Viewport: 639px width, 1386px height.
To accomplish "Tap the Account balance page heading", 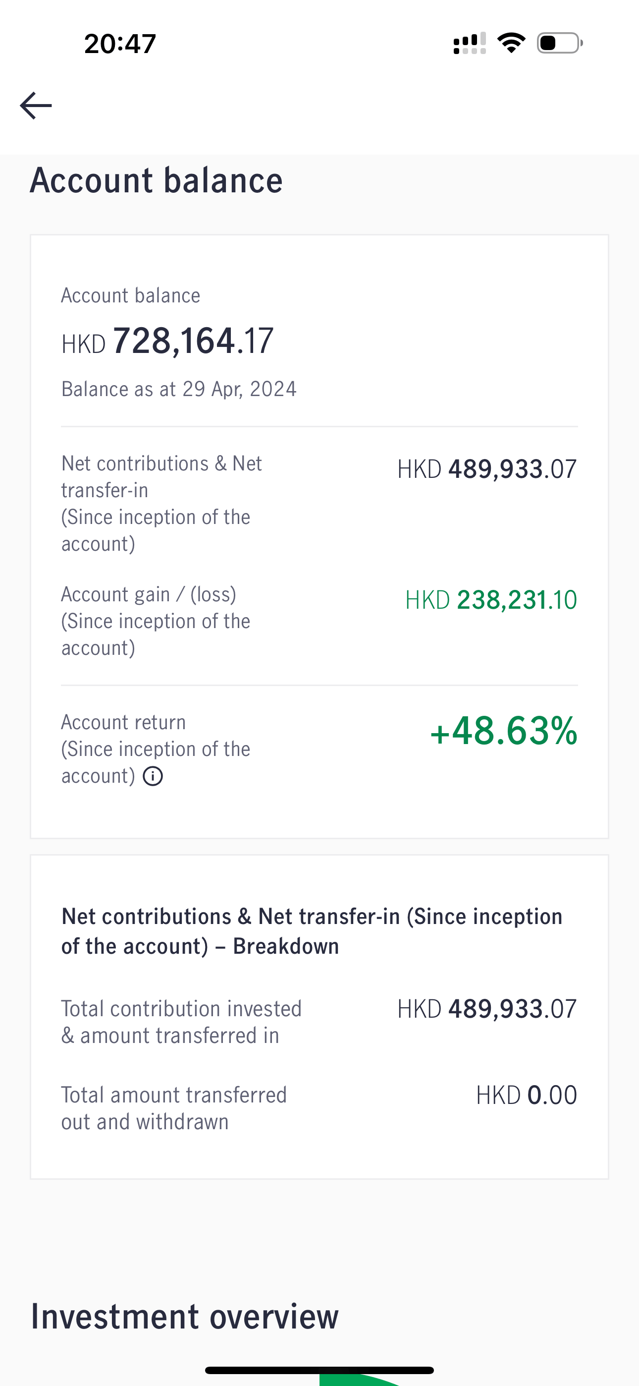I will (156, 180).
